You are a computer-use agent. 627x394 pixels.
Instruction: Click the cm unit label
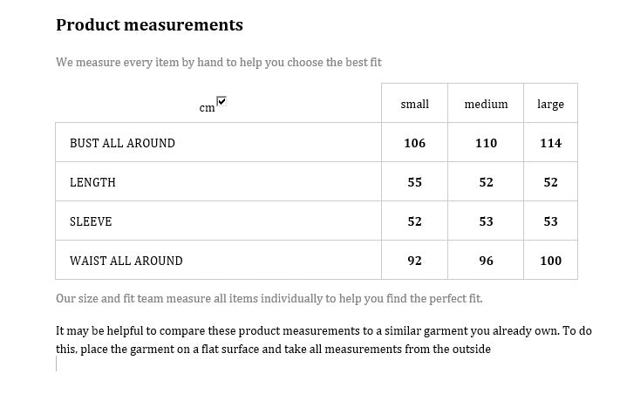point(207,108)
